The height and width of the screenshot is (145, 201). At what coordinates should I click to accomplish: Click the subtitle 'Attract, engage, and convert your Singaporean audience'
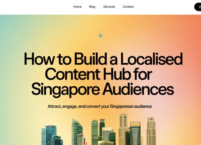[100, 106]
